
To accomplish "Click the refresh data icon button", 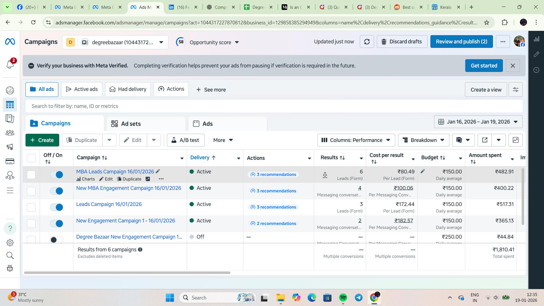I will (x=367, y=42).
